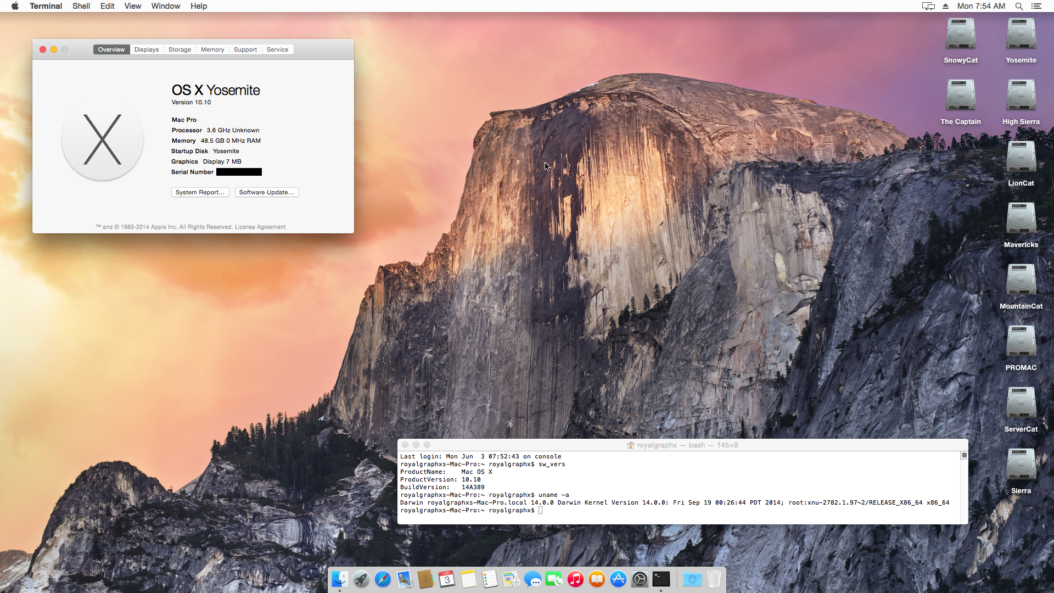
Task: Select The Captain drive icon
Action: 961,96
